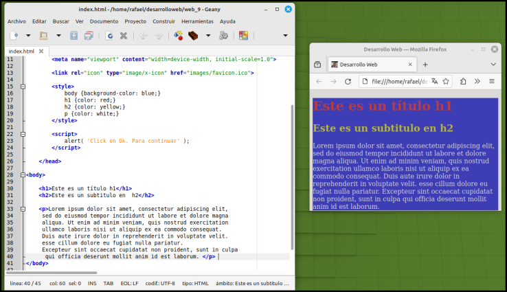Click the 'INS' status bar indicator

point(92,283)
